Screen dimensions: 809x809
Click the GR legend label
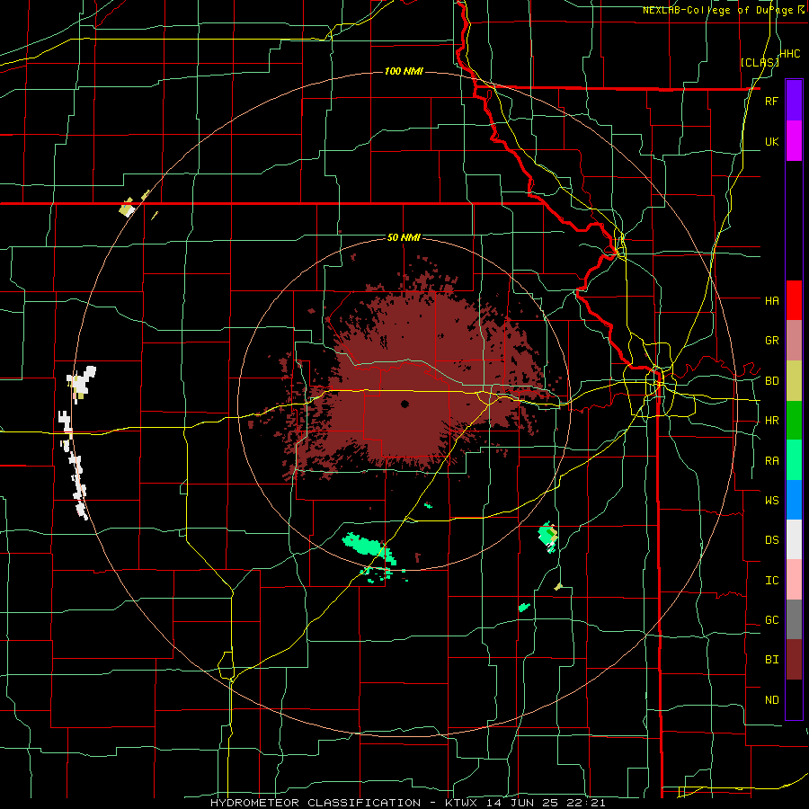click(x=771, y=341)
